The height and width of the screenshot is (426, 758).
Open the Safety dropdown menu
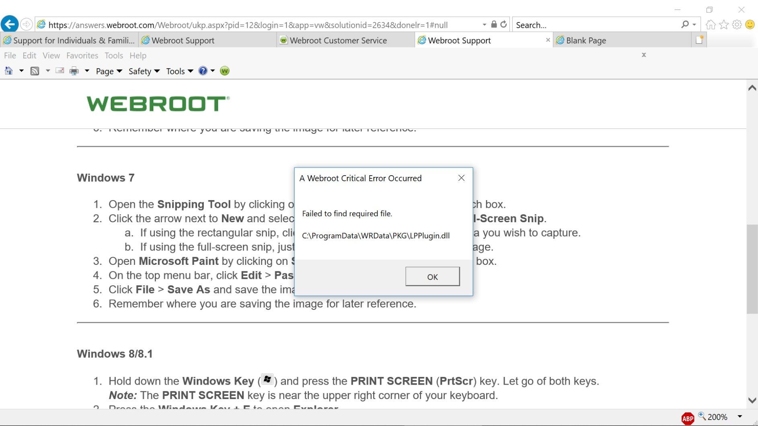point(144,71)
